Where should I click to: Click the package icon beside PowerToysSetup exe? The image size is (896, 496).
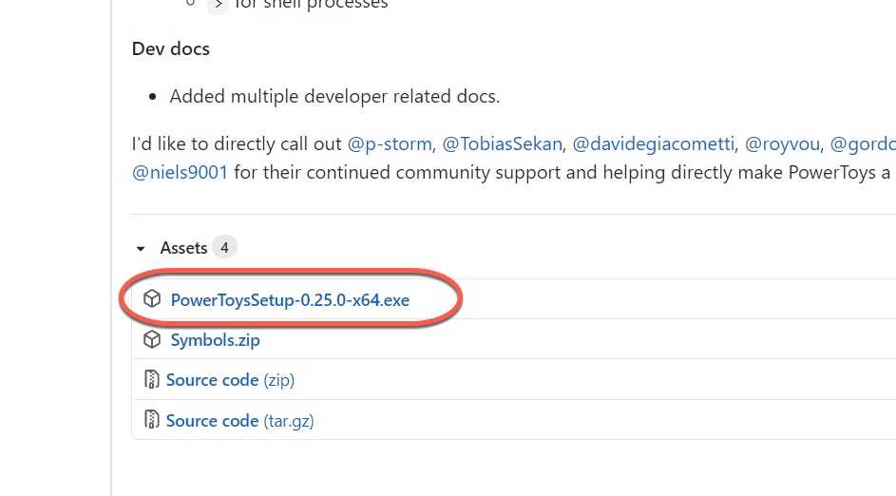click(x=152, y=299)
